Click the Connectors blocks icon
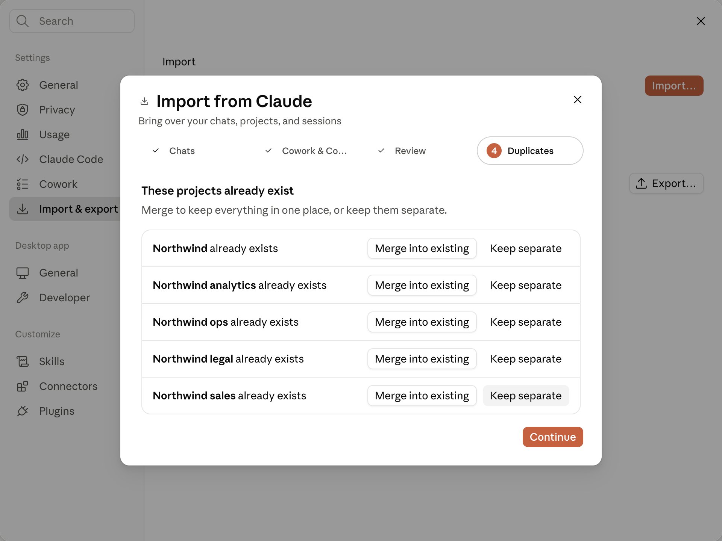This screenshot has width=722, height=541. [23, 386]
